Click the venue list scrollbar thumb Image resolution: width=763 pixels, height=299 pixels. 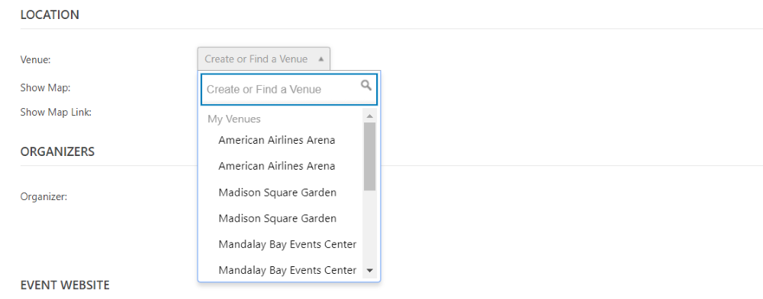point(369,156)
